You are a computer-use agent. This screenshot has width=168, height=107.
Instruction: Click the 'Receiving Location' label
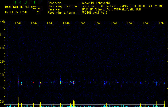pos(62,6)
